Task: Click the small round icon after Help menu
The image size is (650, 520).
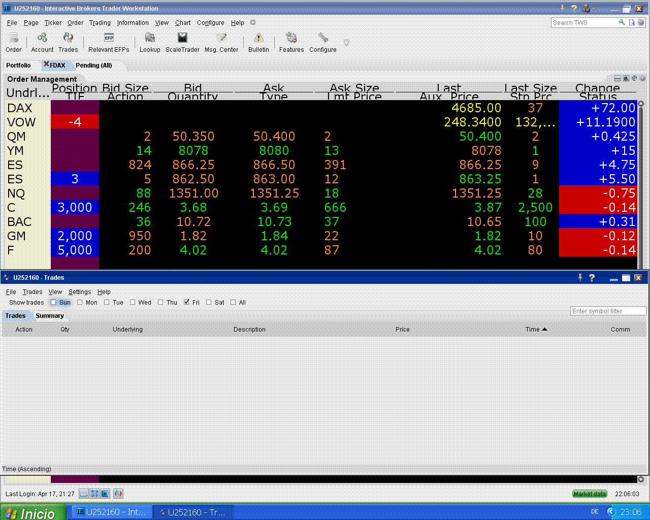Action: 253,22
